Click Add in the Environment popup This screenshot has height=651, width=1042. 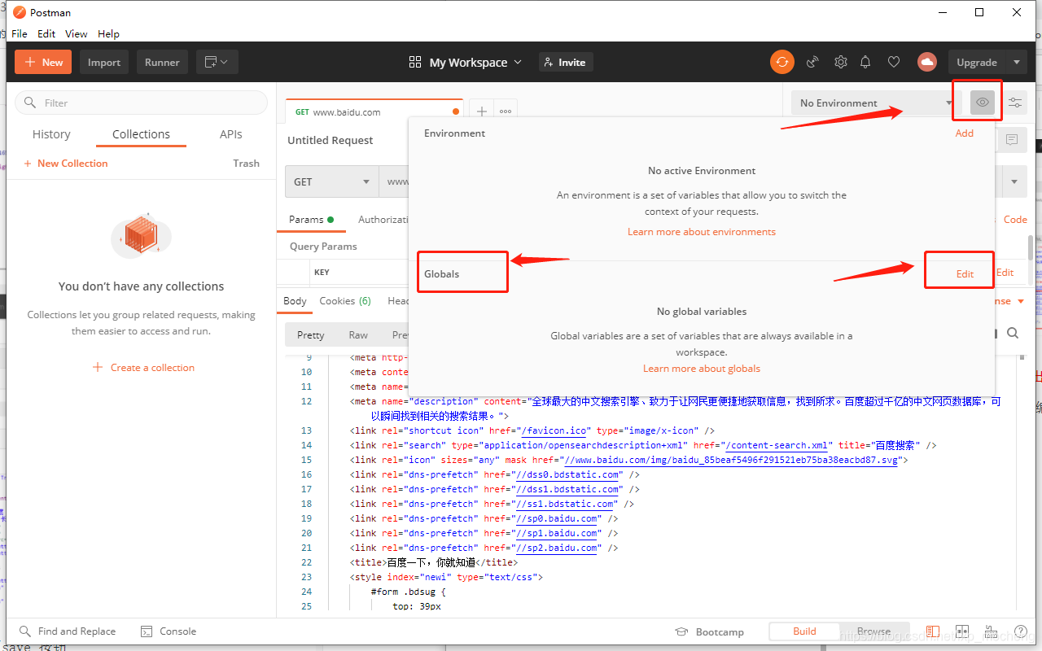point(965,133)
